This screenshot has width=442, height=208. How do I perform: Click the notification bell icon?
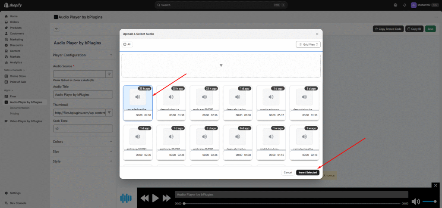pyautogui.click(x=404, y=5)
